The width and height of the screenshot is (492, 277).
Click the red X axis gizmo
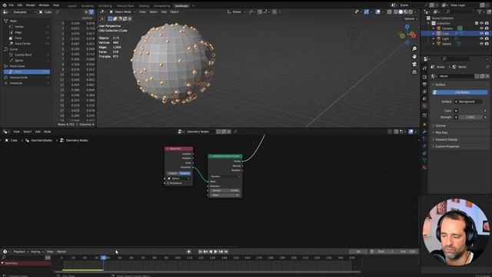pos(414,35)
